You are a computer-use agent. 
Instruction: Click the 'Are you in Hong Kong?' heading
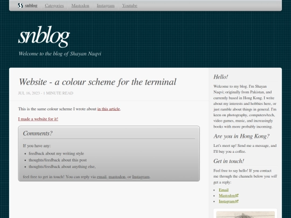point(241,136)
